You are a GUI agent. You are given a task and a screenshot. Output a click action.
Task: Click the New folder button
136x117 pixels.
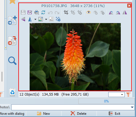(43, 114)
